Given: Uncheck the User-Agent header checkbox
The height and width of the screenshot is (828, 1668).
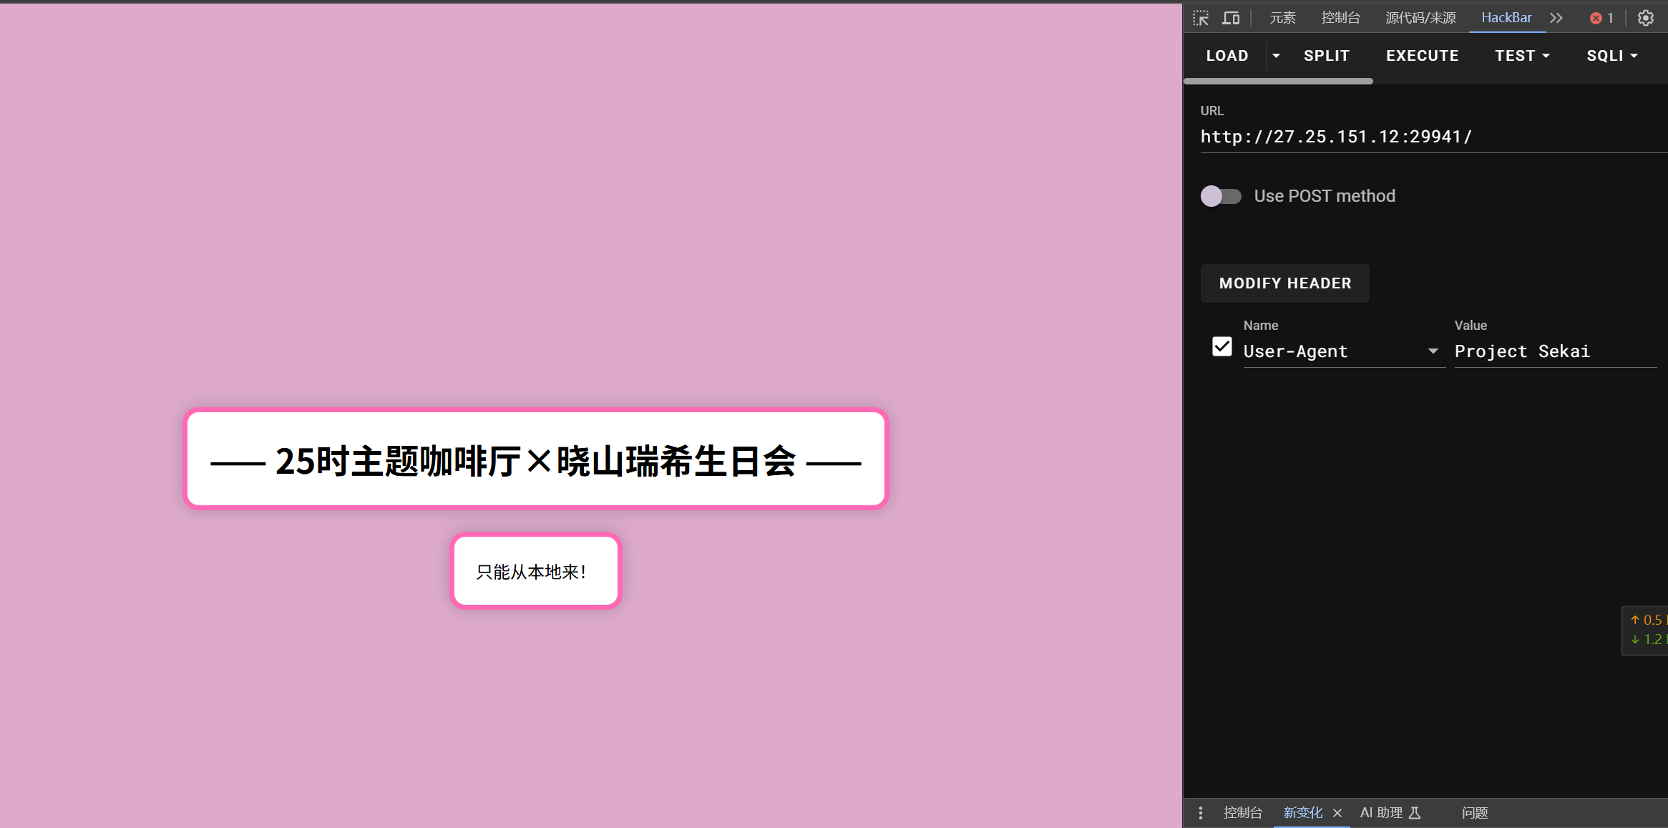Looking at the screenshot, I should 1222,347.
